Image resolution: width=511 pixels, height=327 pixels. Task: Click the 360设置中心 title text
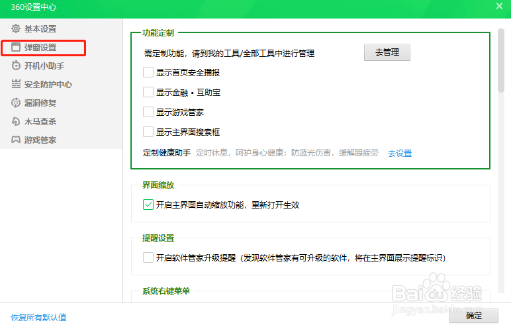[x=34, y=7]
